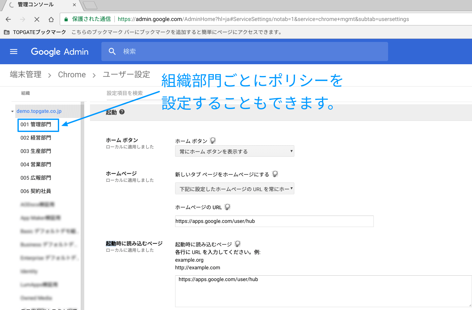This screenshot has width=472, height=310.
Task: Close the 管理コンソール browser tab
Action: coord(74,5)
